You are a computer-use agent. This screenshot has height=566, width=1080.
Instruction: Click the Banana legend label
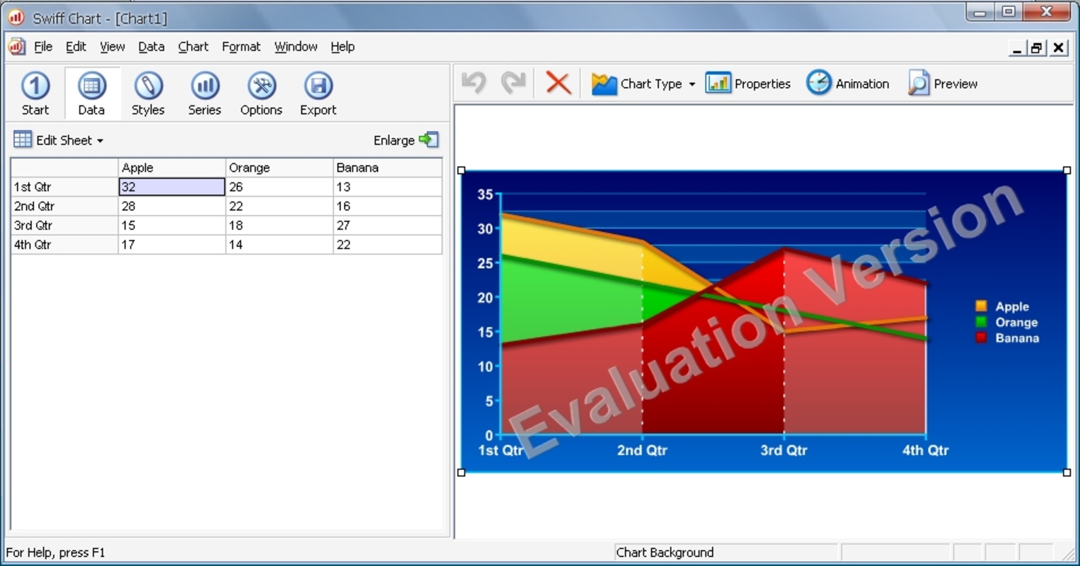[x=1017, y=338]
